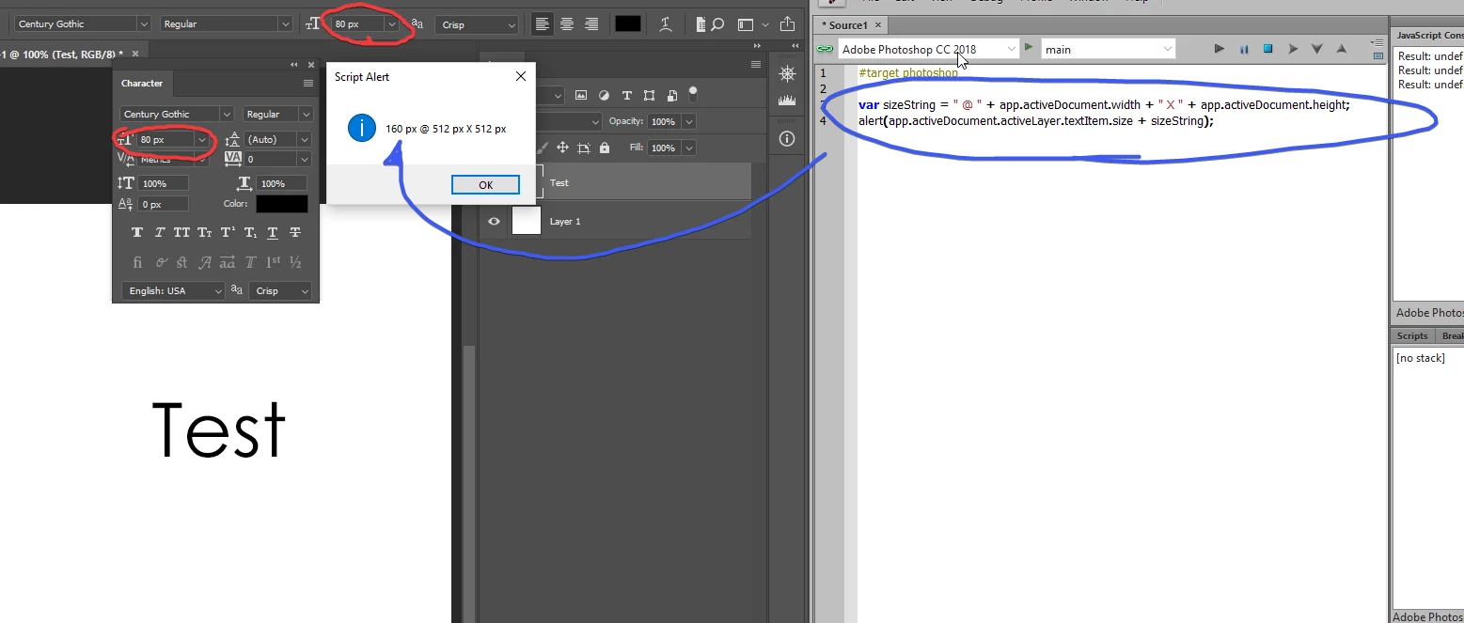Apply Faux Italic in Character panel
Viewport: 1464px width, 623px height.
160,232
